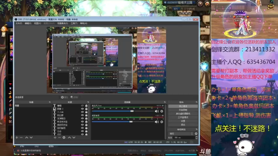278x156 pixels.
Task: Add a new source with plus icon
Action: pos(55,137)
